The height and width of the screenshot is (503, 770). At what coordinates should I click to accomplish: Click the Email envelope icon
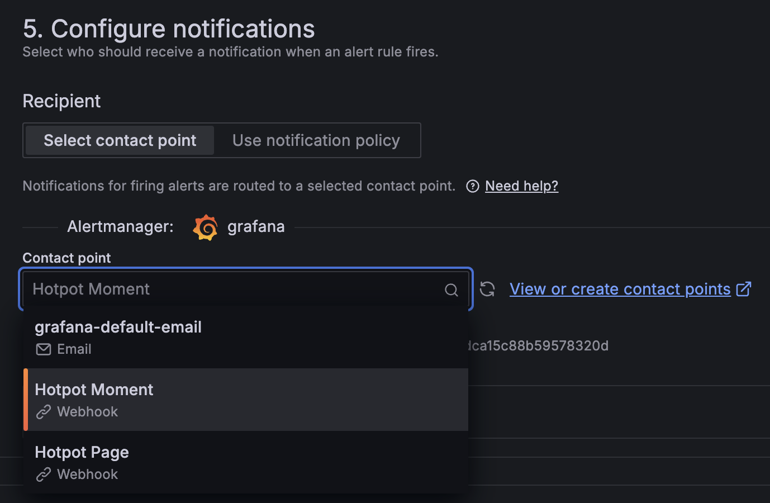coord(44,349)
